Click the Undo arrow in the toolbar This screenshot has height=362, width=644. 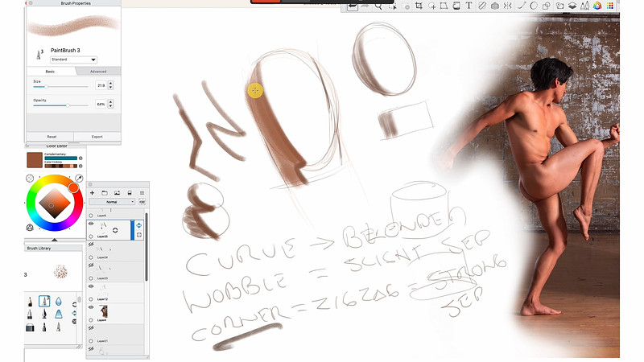[x=353, y=6]
